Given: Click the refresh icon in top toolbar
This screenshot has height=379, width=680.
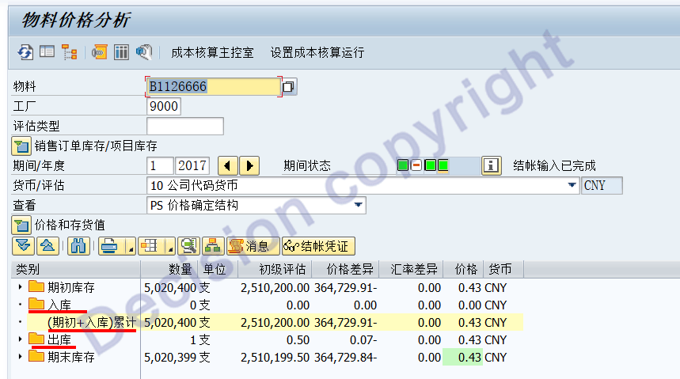Looking at the screenshot, I should [x=26, y=52].
